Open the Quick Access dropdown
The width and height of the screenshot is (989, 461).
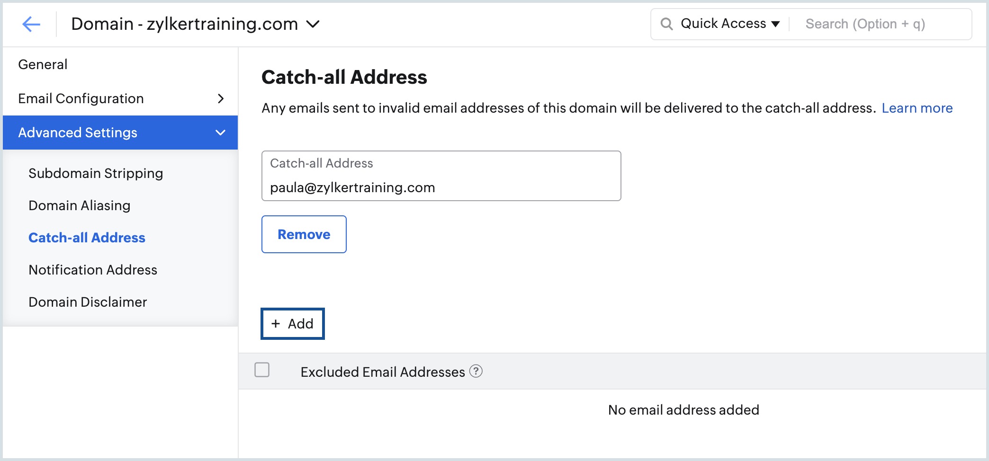[728, 23]
